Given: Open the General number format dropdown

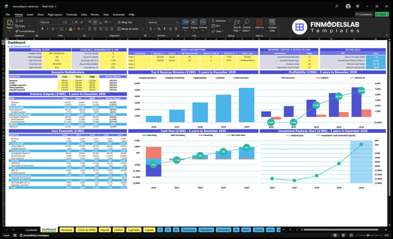Looking at the screenshot, I should pos(177,22).
